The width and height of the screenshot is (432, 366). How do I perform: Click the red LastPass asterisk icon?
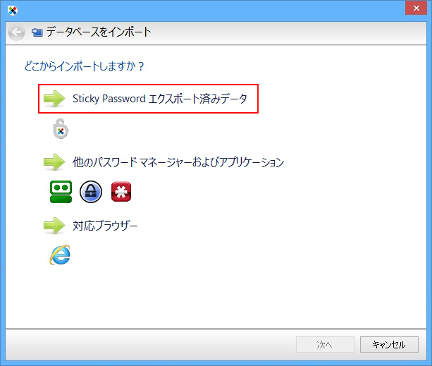[x=121, y=192]
